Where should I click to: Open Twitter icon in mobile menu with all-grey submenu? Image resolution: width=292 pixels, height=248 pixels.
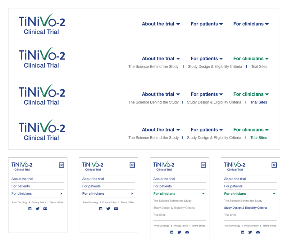(179, 232)
